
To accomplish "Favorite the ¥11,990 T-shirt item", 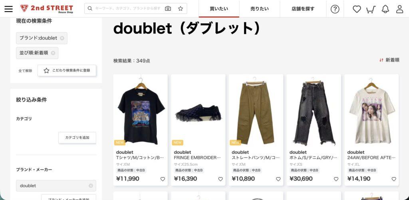I will 163,179.
